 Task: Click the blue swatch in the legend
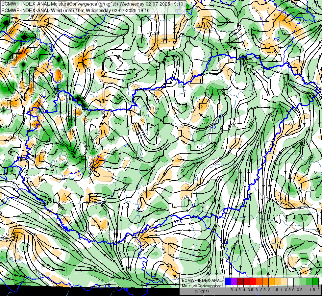(228, 281)
